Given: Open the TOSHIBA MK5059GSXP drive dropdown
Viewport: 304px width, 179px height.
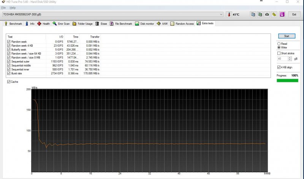Looking at the screenshot, I should [221, 14].
